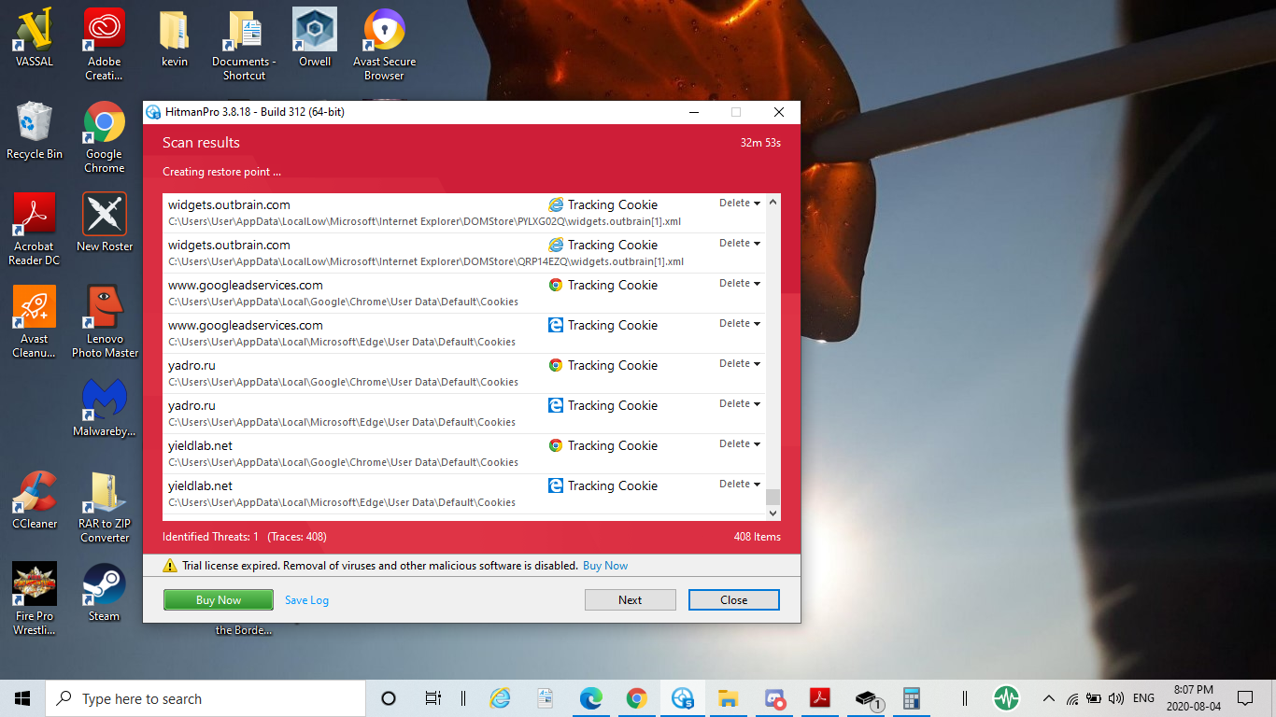Click Buy Now link in license warning
This screenshot has width=1276, height=717.
(x=605, y=566)
